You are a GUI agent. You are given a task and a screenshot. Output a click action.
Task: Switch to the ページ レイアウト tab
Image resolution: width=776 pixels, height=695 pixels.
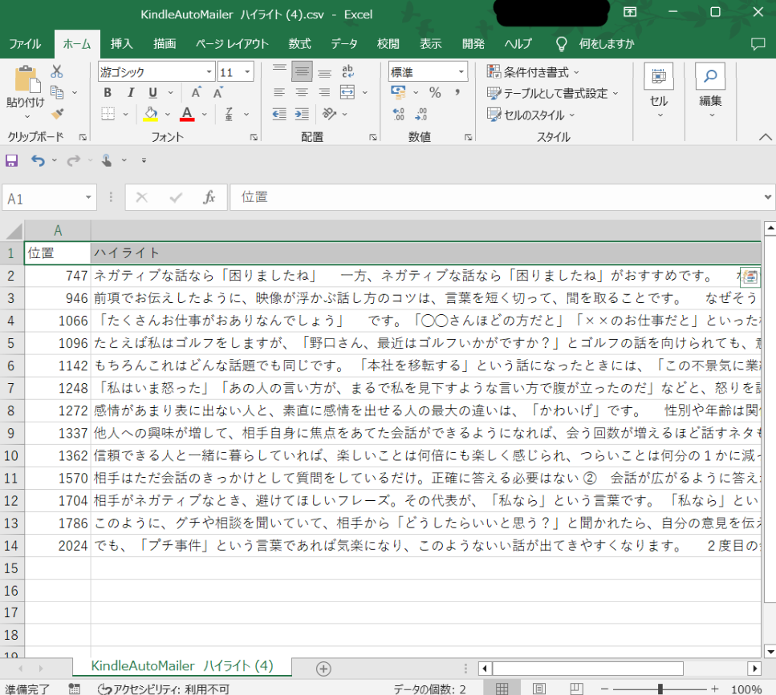[232, 44]
